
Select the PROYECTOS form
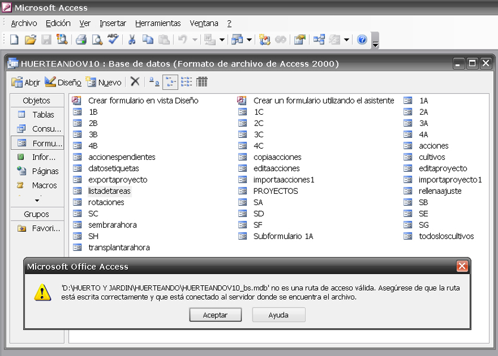pos(268,191)
